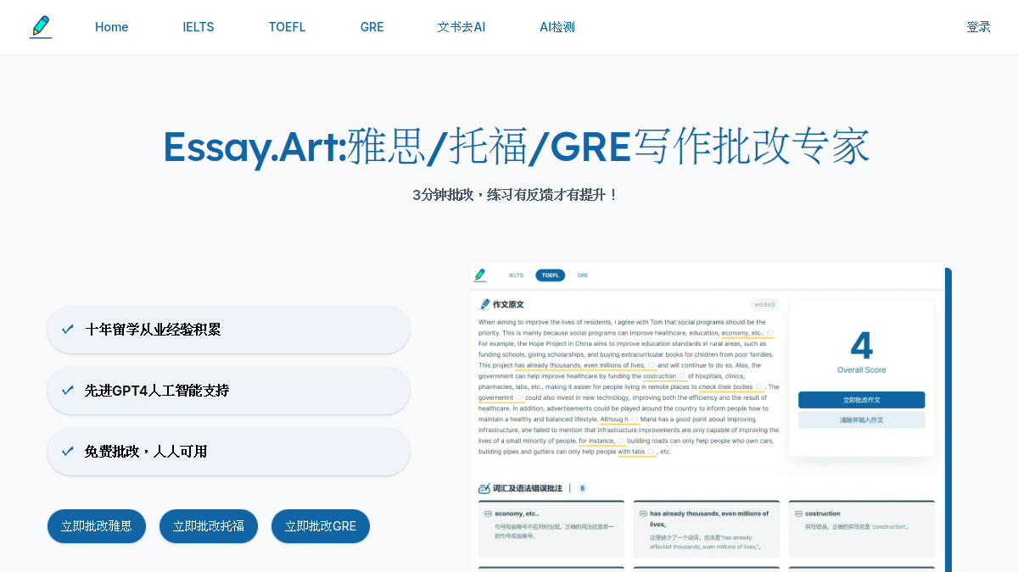Open the AI检测 page
Image resolution: width=1018 pixels, height=572 pixels.
coord(557,27)
